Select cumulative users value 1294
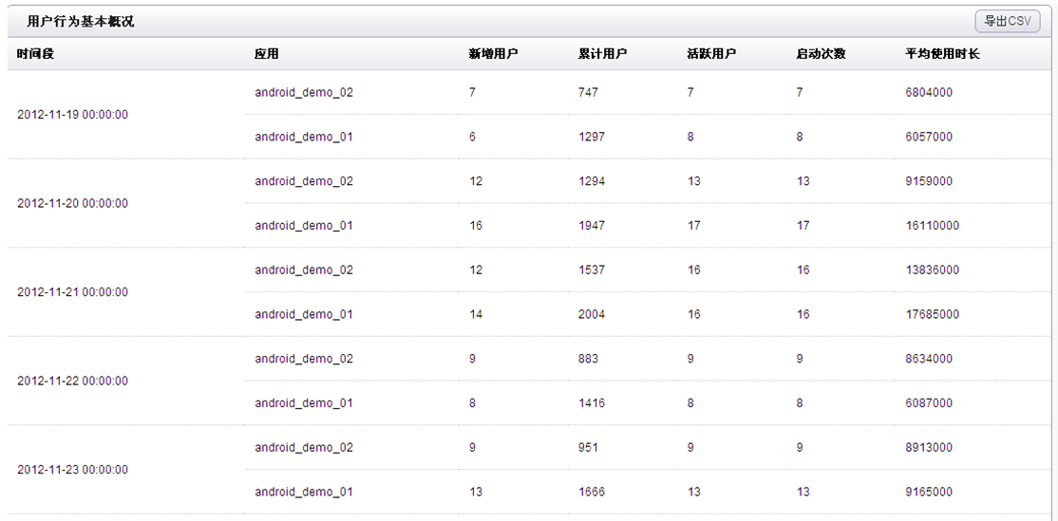This screenshot has width=1058, height=521. point(592,181)
